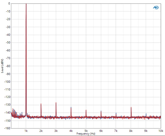Click the 7 kHz harmonic peak tip
This screenshot has height=136, width=165.
[x=116, y=113]
